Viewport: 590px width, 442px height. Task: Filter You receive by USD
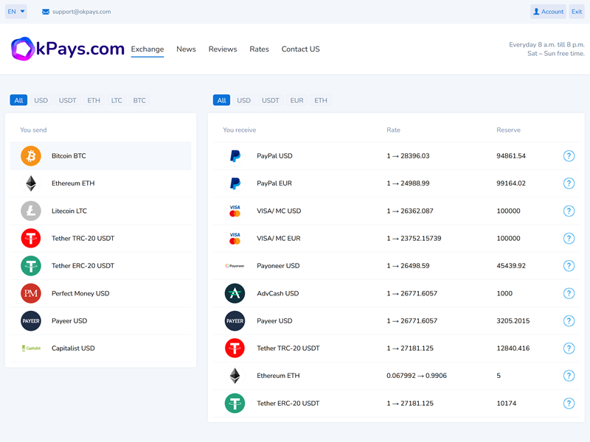pos(244,100)
